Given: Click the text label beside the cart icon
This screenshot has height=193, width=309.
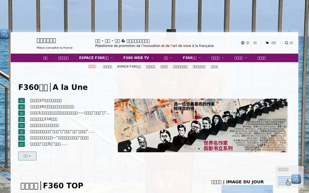Looking at the screenshot, I should click(x=273, y=43).
